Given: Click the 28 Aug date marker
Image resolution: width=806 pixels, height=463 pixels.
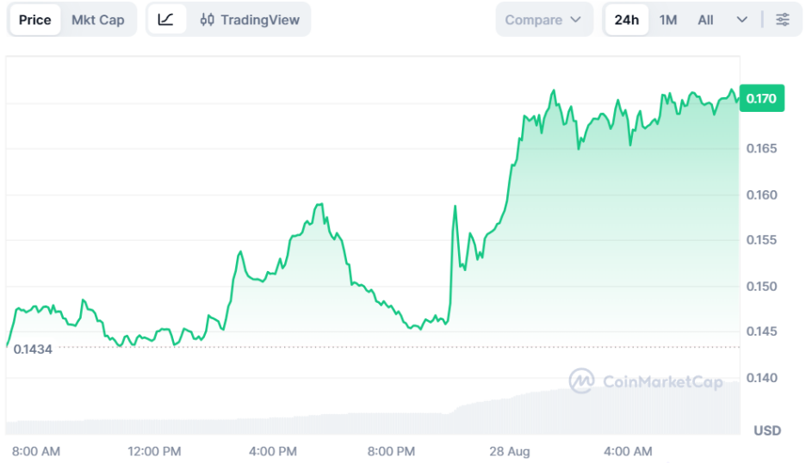Looking at the screenshot, I should click(x=510, y=451).
